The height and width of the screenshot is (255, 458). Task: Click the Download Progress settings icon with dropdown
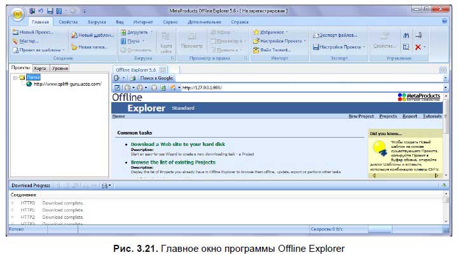[x=106, y=185]
